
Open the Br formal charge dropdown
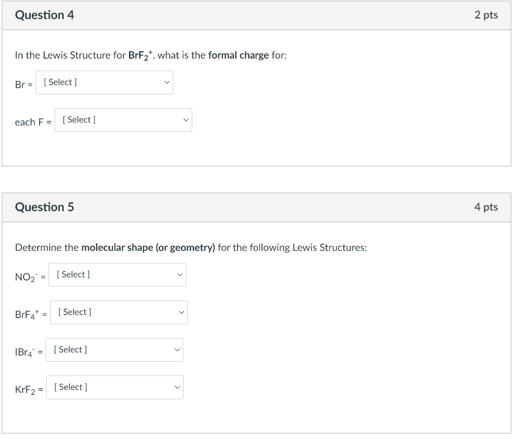[104, 82]
